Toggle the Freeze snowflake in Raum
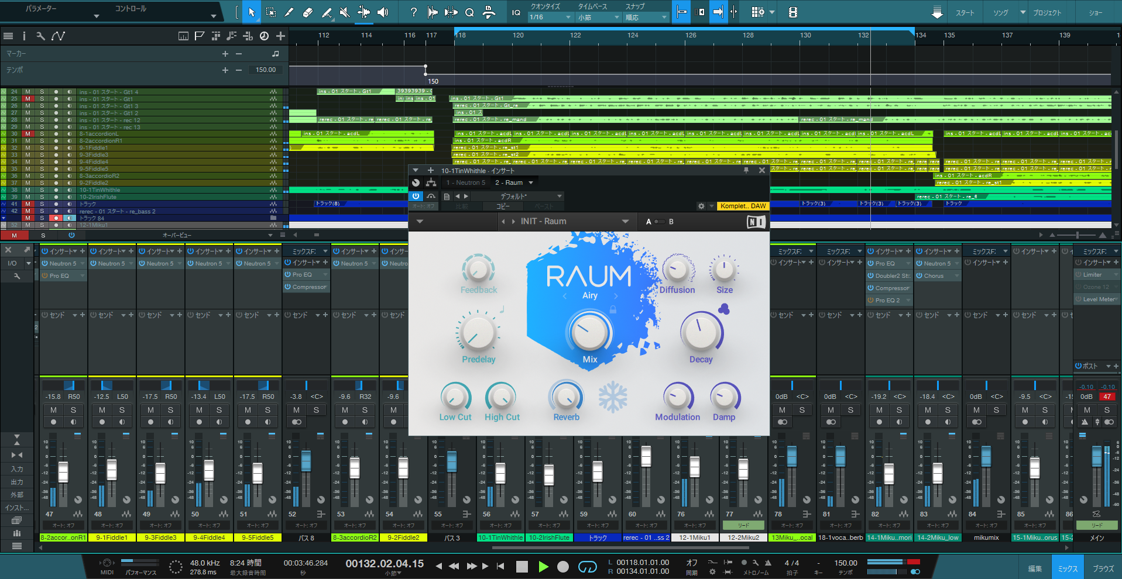1122x579 pixels. 613,397
